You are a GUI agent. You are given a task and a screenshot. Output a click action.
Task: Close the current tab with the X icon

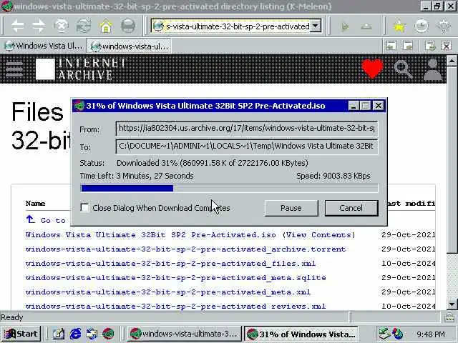(447, 46)
